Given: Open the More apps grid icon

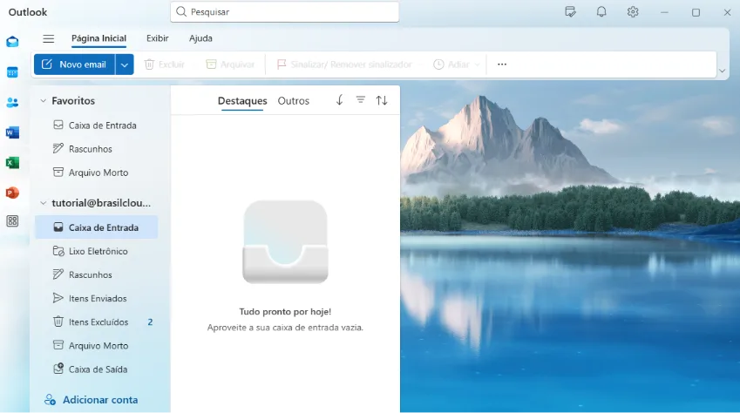Looking at the screenshot, I should tap(12, 221).
